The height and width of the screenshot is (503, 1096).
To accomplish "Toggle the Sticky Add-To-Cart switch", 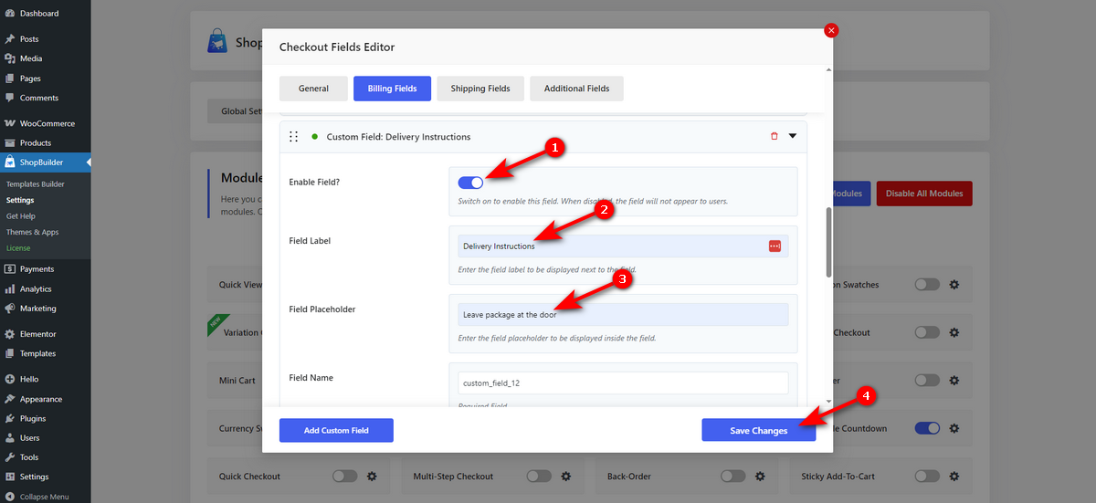I will [x=927, y=477].
